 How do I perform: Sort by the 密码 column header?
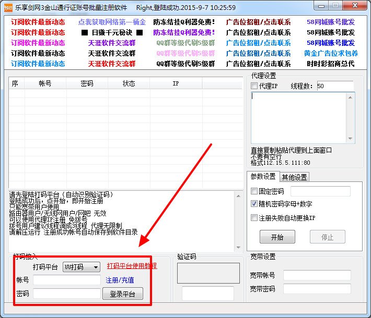[x=87, y=83]
